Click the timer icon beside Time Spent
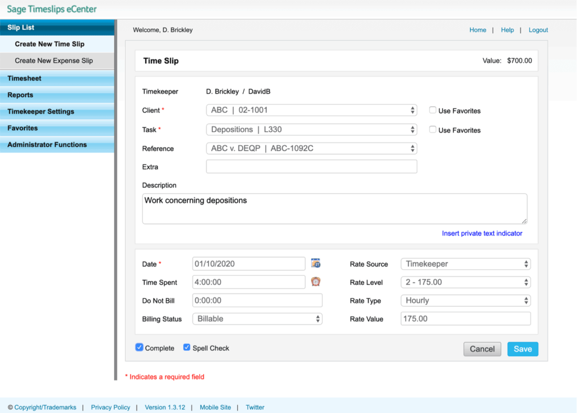This screenshot has height=413, width=578. pyautogui.click(x=316, y=281)
